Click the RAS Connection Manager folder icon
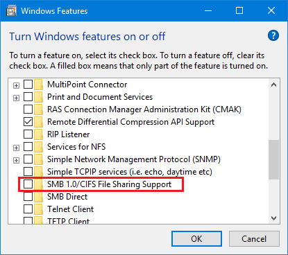 pos(38,109)
